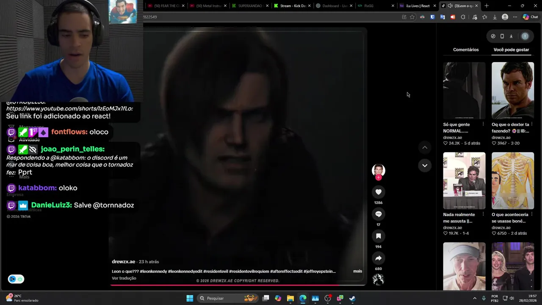Open the creator's profile avatar beside video
The image size is (542, 305).
(x=379, y=170)
